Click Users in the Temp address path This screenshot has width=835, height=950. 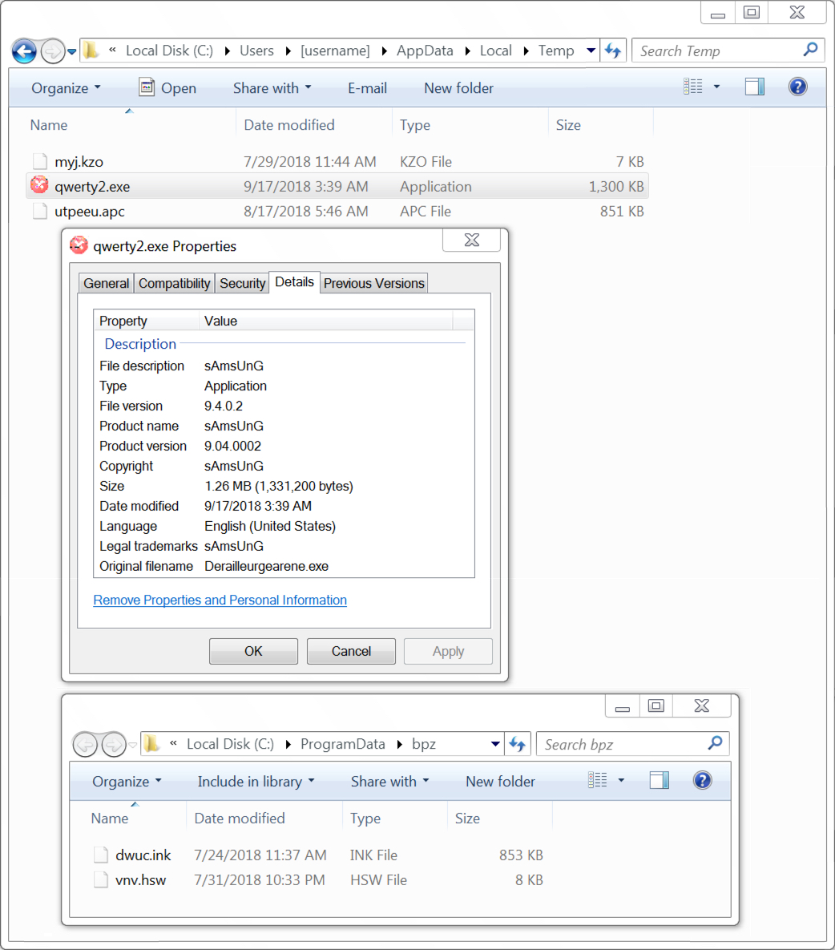click(x=256, y=51)
